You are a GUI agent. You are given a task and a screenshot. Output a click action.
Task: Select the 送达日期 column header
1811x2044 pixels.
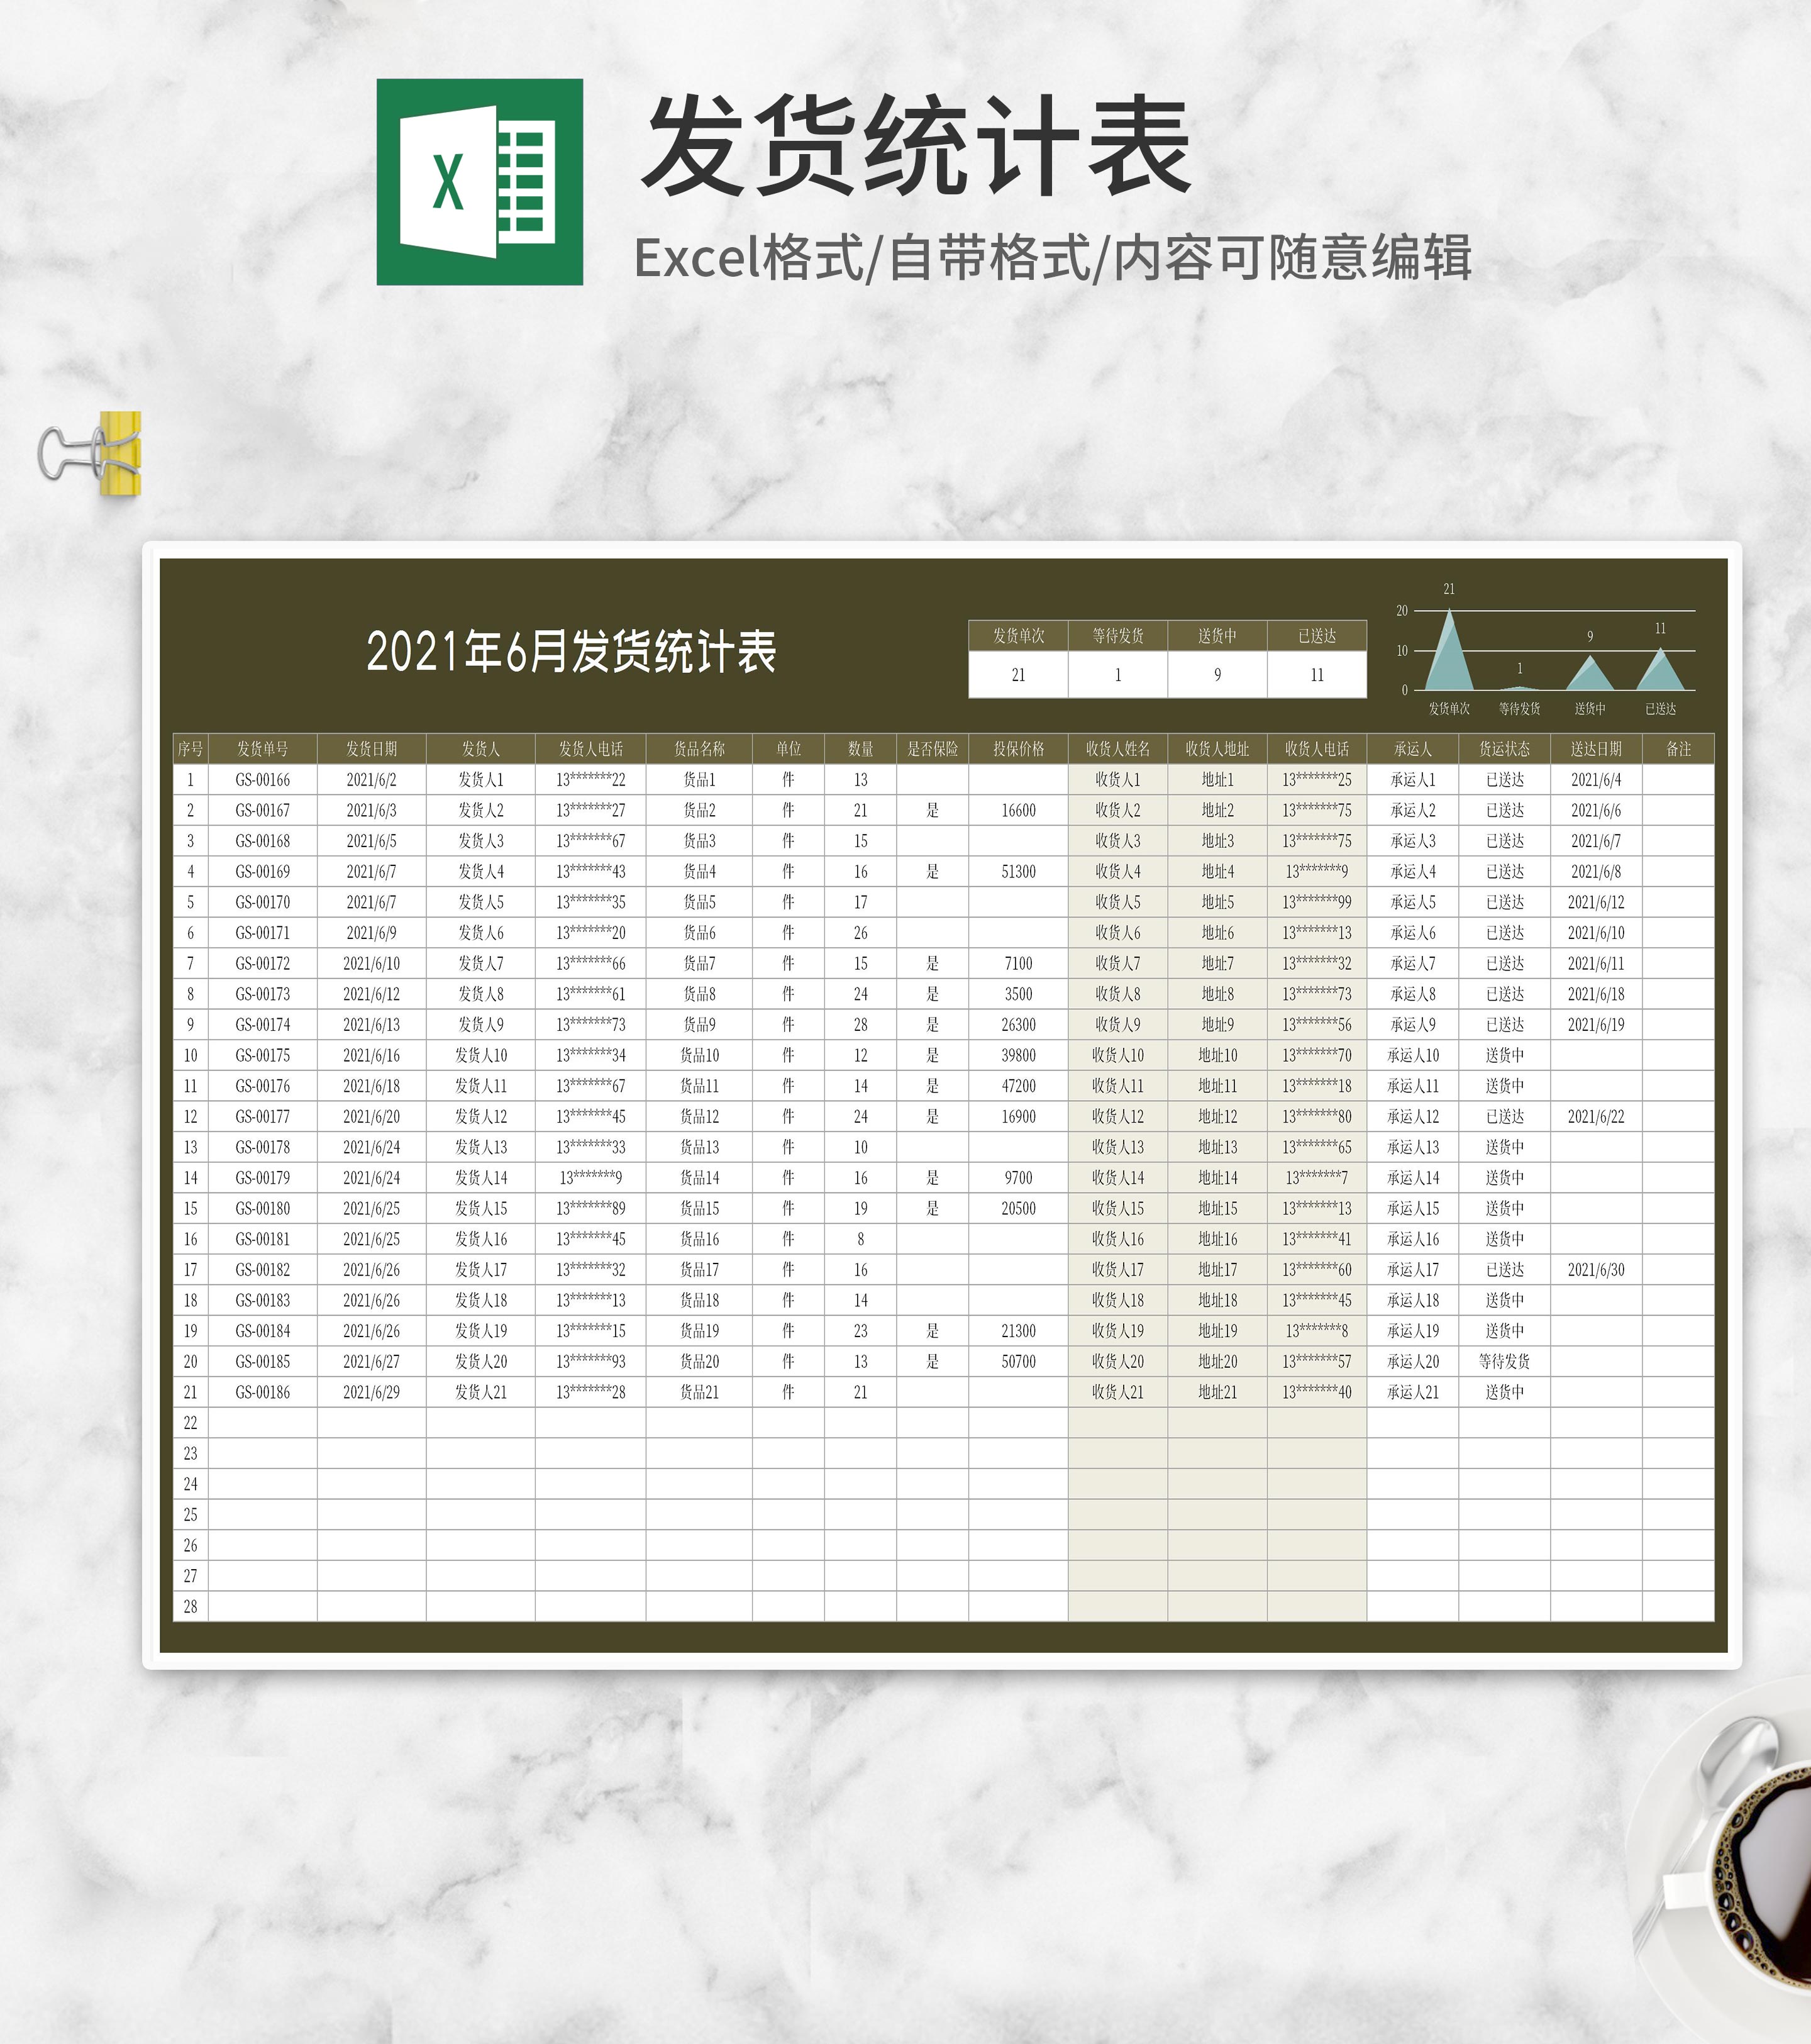pos(1596,749)
